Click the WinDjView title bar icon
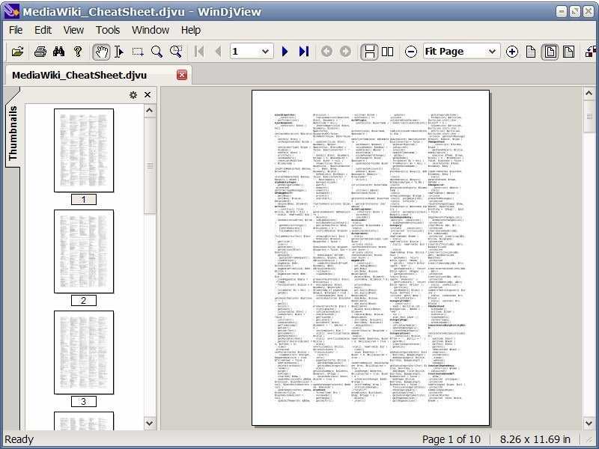The image size is (599, 449). tap(11, 10)
